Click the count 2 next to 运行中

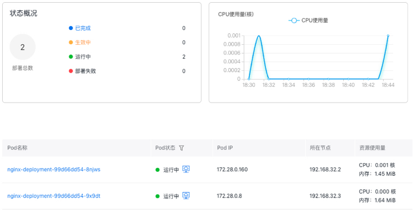pos(184,57)
